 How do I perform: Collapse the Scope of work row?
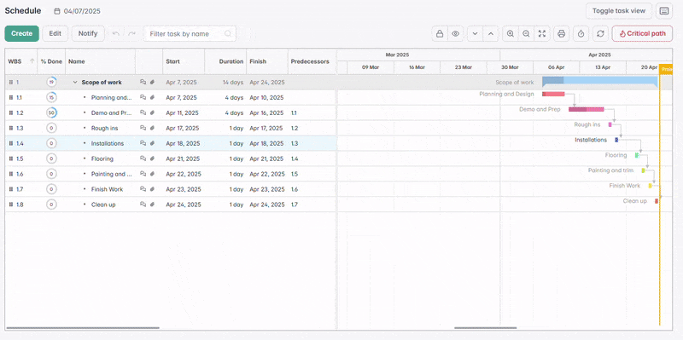[x=75, y=82]
